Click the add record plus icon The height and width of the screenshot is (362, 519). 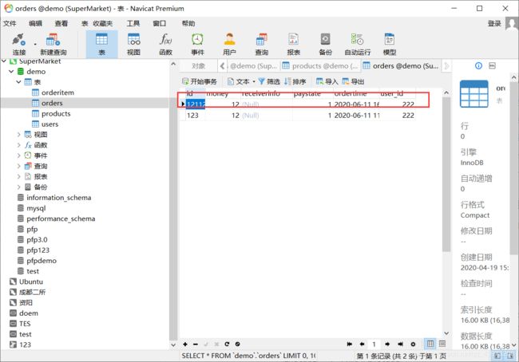coord(185,344)
